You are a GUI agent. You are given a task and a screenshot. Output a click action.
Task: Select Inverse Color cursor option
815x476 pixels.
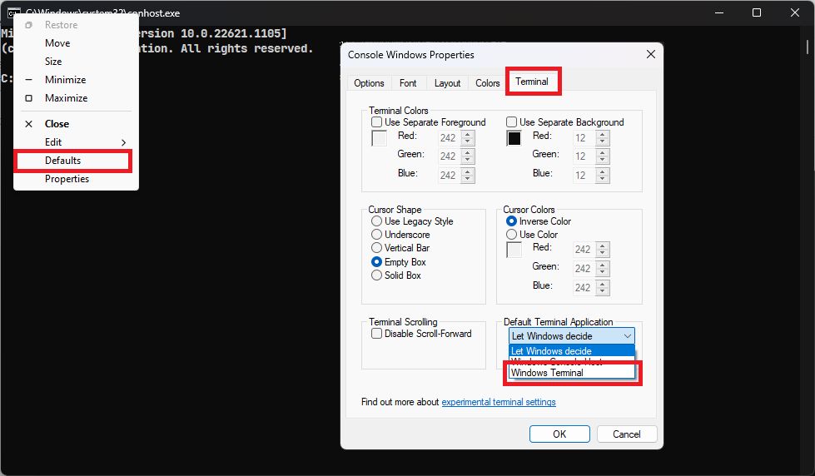[511, 221]
